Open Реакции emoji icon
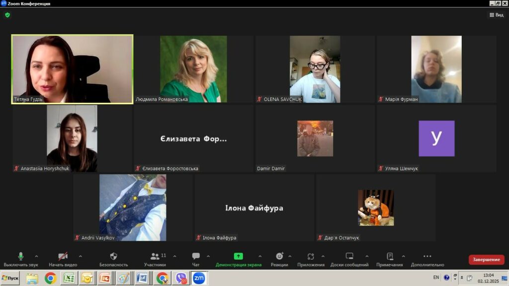The height and width of the screenshot is (286, 509). click(279, 257)
